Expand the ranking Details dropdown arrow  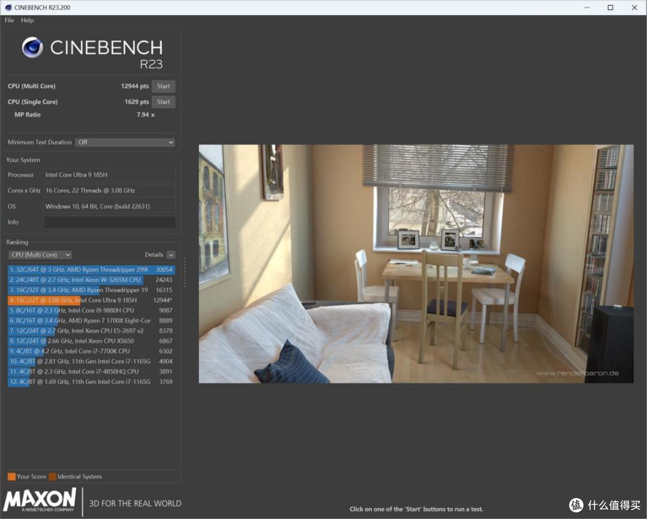click(171, 255)
